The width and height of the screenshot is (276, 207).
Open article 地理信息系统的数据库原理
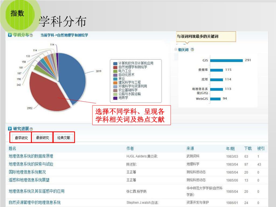coord(31,156)
